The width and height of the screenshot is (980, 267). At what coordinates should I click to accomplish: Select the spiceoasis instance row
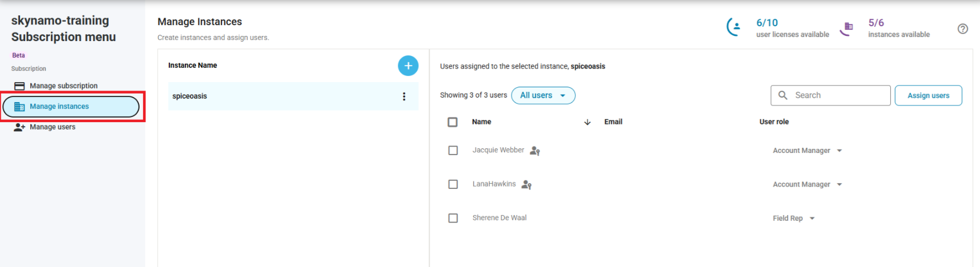tap(280, 96)
